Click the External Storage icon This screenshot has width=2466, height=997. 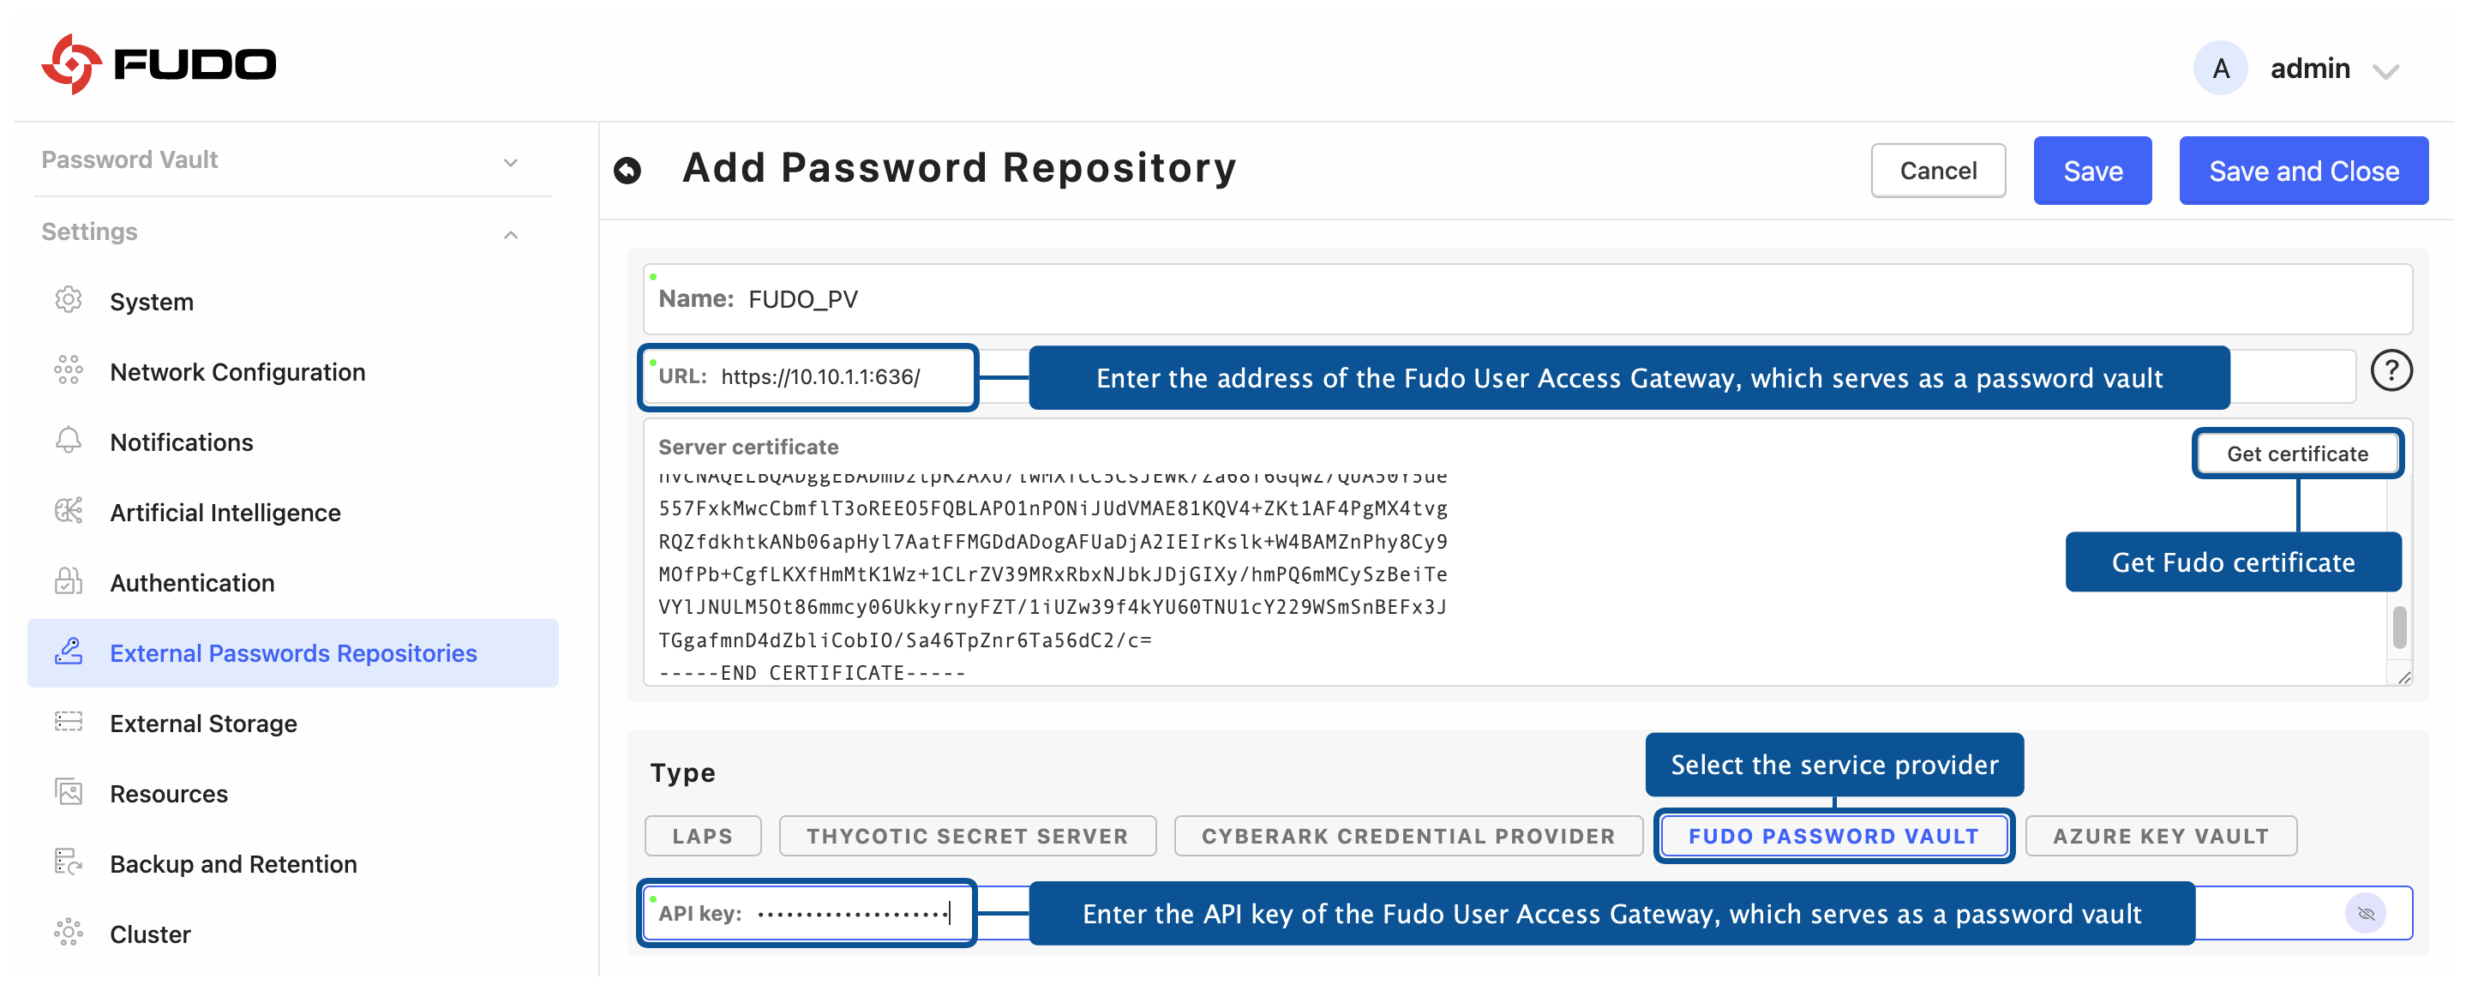tap(69, 722)
